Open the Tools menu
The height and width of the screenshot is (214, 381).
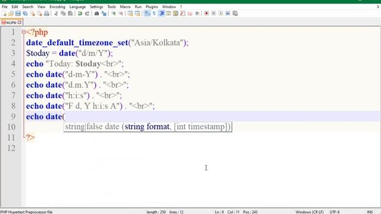click(111, 7)
